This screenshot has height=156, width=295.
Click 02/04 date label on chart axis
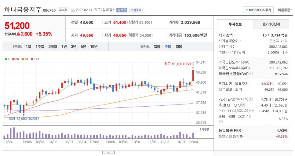(194, 142)
